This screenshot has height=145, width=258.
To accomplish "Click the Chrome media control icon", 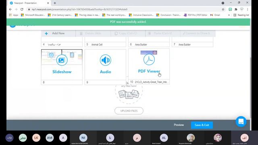I will point(223,3).
